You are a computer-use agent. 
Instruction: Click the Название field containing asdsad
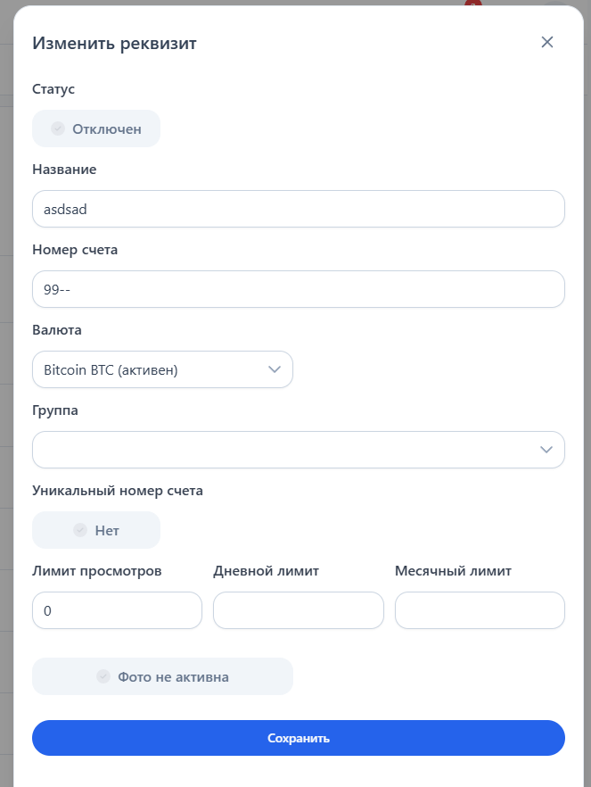[298, 209]
